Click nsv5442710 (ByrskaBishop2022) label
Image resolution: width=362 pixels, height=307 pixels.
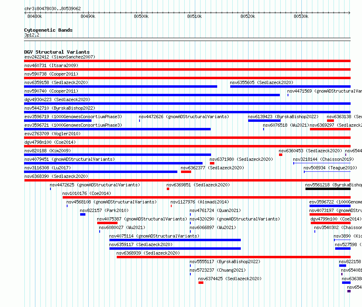59,108
